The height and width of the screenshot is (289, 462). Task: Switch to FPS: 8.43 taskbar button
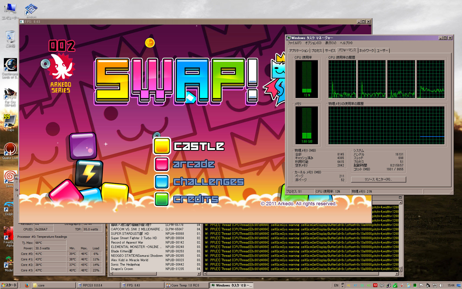tap(142, 285)
